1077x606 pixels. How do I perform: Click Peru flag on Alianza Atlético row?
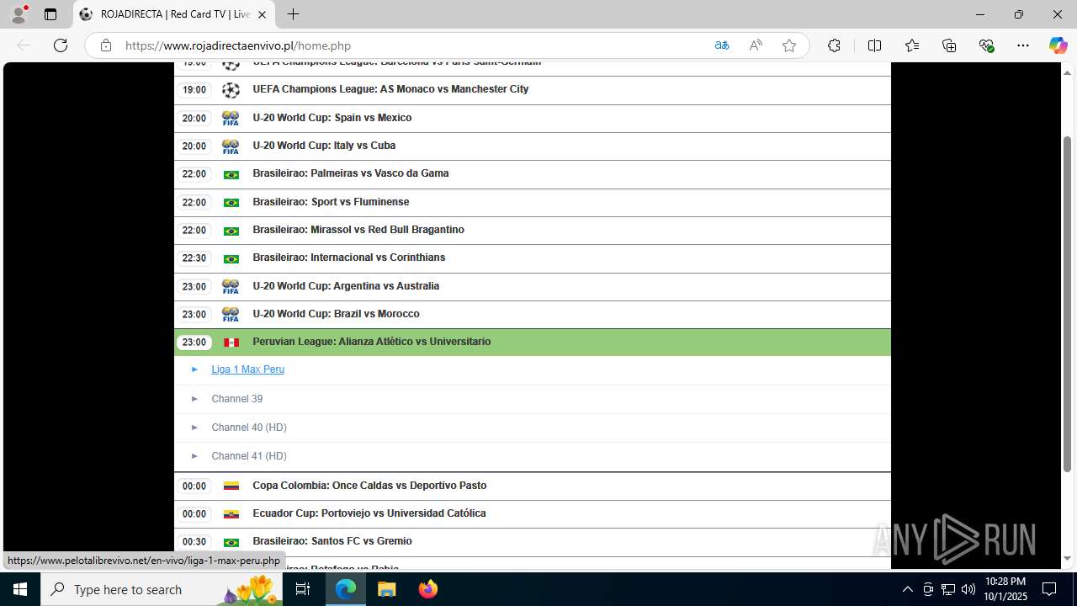point(231,343)
